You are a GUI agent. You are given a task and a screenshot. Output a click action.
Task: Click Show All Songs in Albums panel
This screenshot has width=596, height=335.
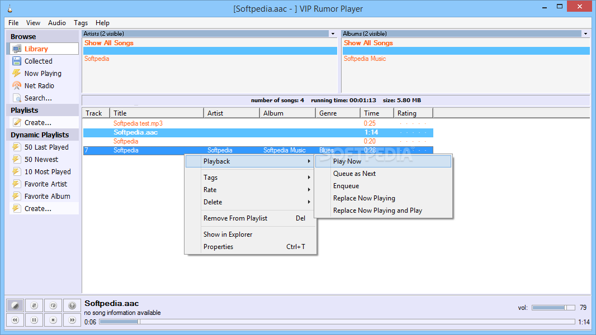point(368,43)
